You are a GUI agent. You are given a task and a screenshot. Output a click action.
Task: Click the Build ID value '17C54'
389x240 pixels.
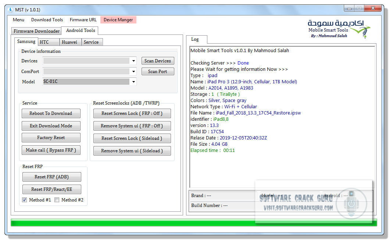[217, 131]
